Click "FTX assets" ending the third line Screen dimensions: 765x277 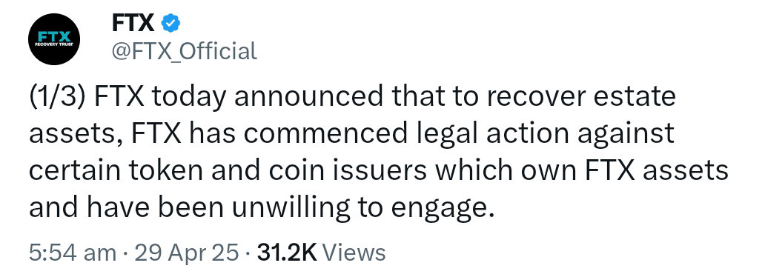(x=651, y=170)
